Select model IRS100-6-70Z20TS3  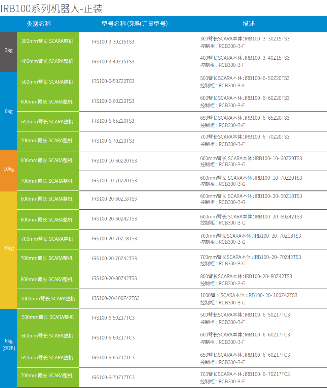point(113,141)
